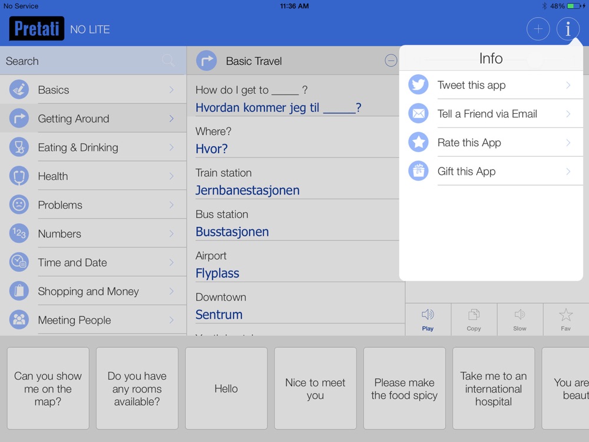Tap the plus icon in header

[538, 29]
